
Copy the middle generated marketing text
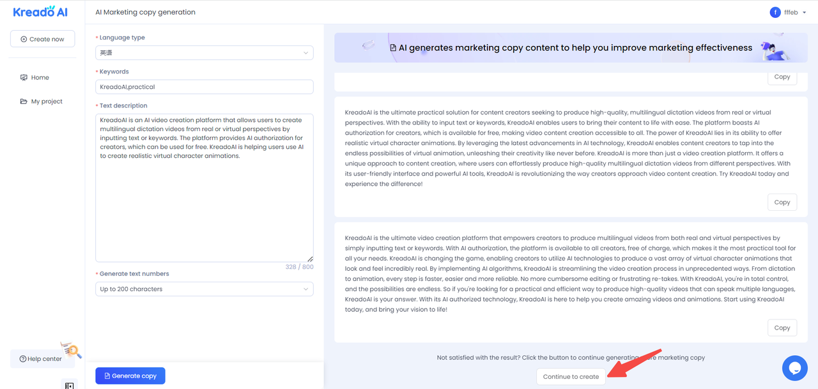point(782,202)
